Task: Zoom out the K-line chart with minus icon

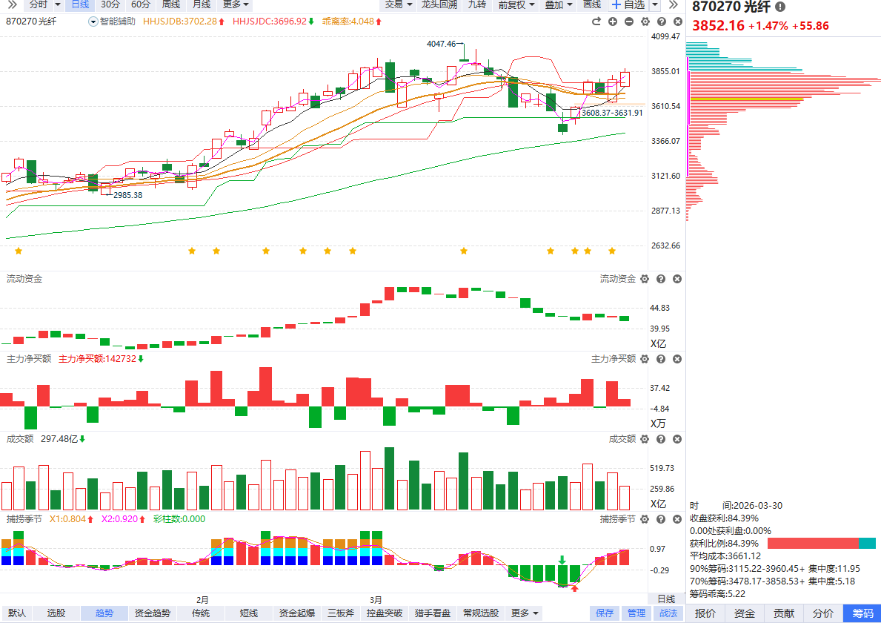Action: (629, 22)
